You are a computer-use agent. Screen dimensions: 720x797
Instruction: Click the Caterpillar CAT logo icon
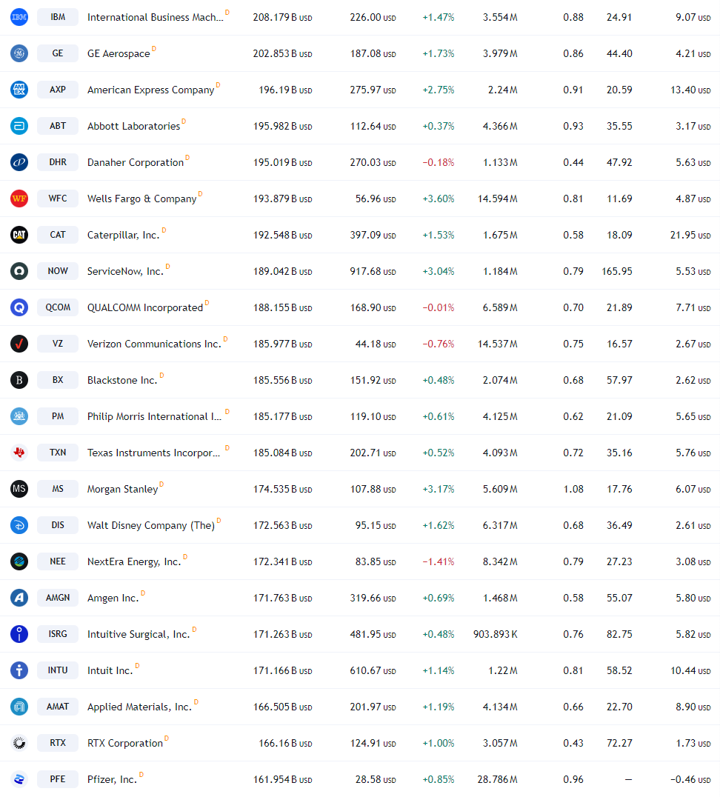tap(19, 235)
